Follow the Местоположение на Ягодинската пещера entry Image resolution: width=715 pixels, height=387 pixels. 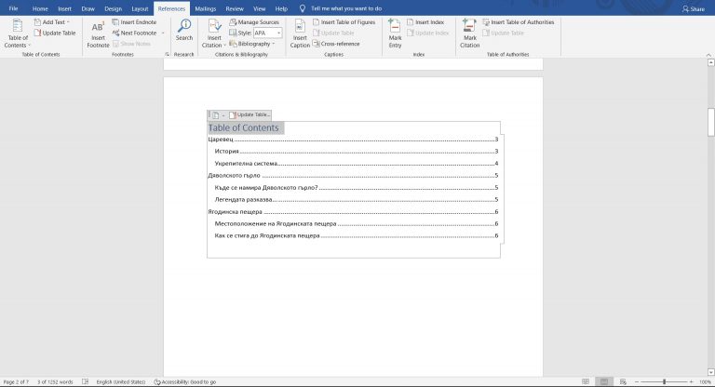(x=357, y=224)
